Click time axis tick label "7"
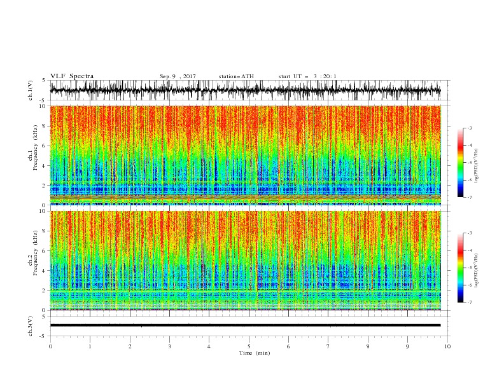The image size is (504, 389). (x=328, y=346)
